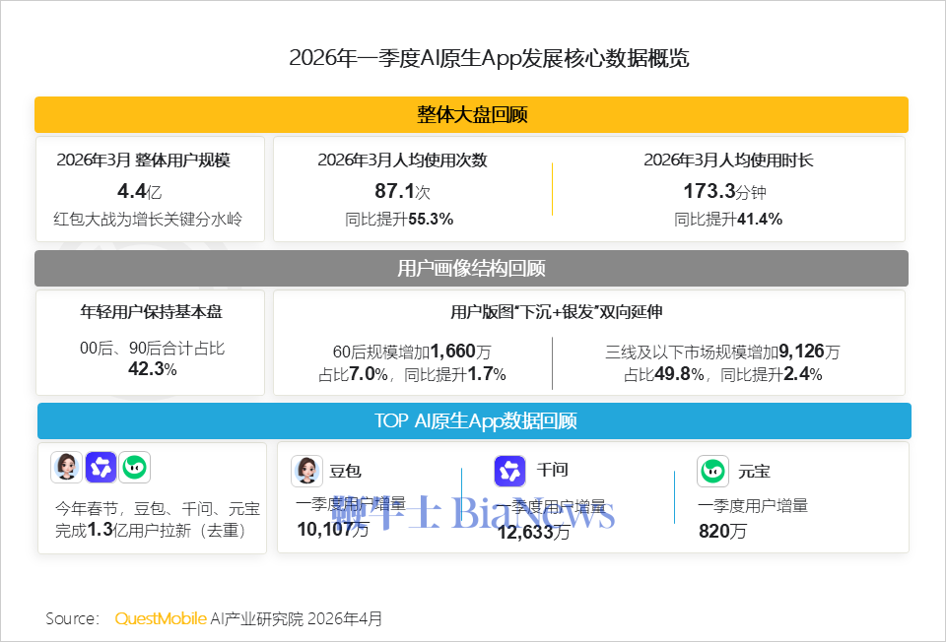Screen dimensions: 946x642
Task: Open the QuestMobile source link at the bottom
Action: 161,618
